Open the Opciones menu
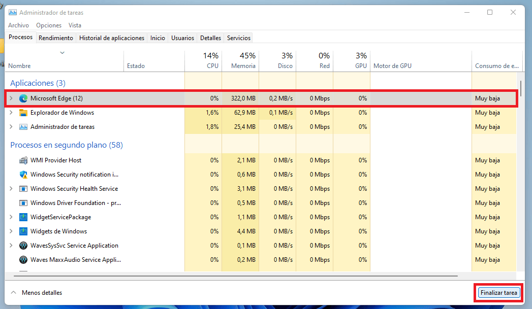The height and width of the screenshot is (309, 532). pyautogui.click(x=49, y=25)
